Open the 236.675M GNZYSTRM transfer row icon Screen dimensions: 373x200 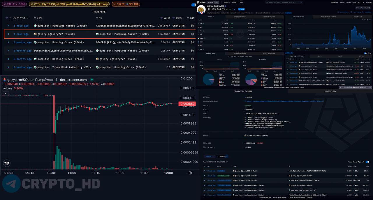pyautogui.click(x=8, y=26)
